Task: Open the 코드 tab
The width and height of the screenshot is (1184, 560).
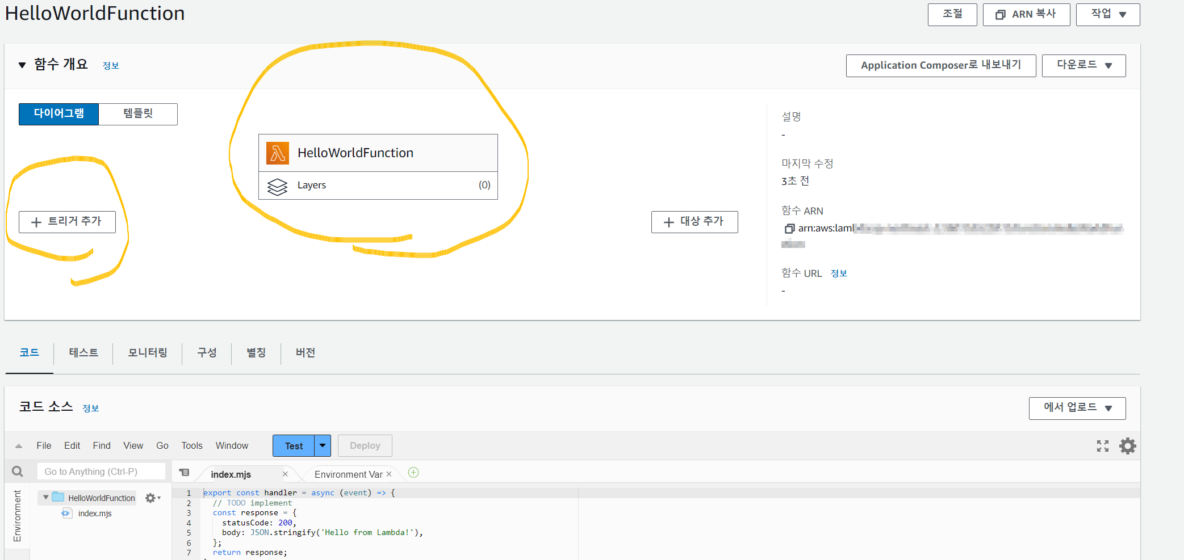Action: (29, 353)
